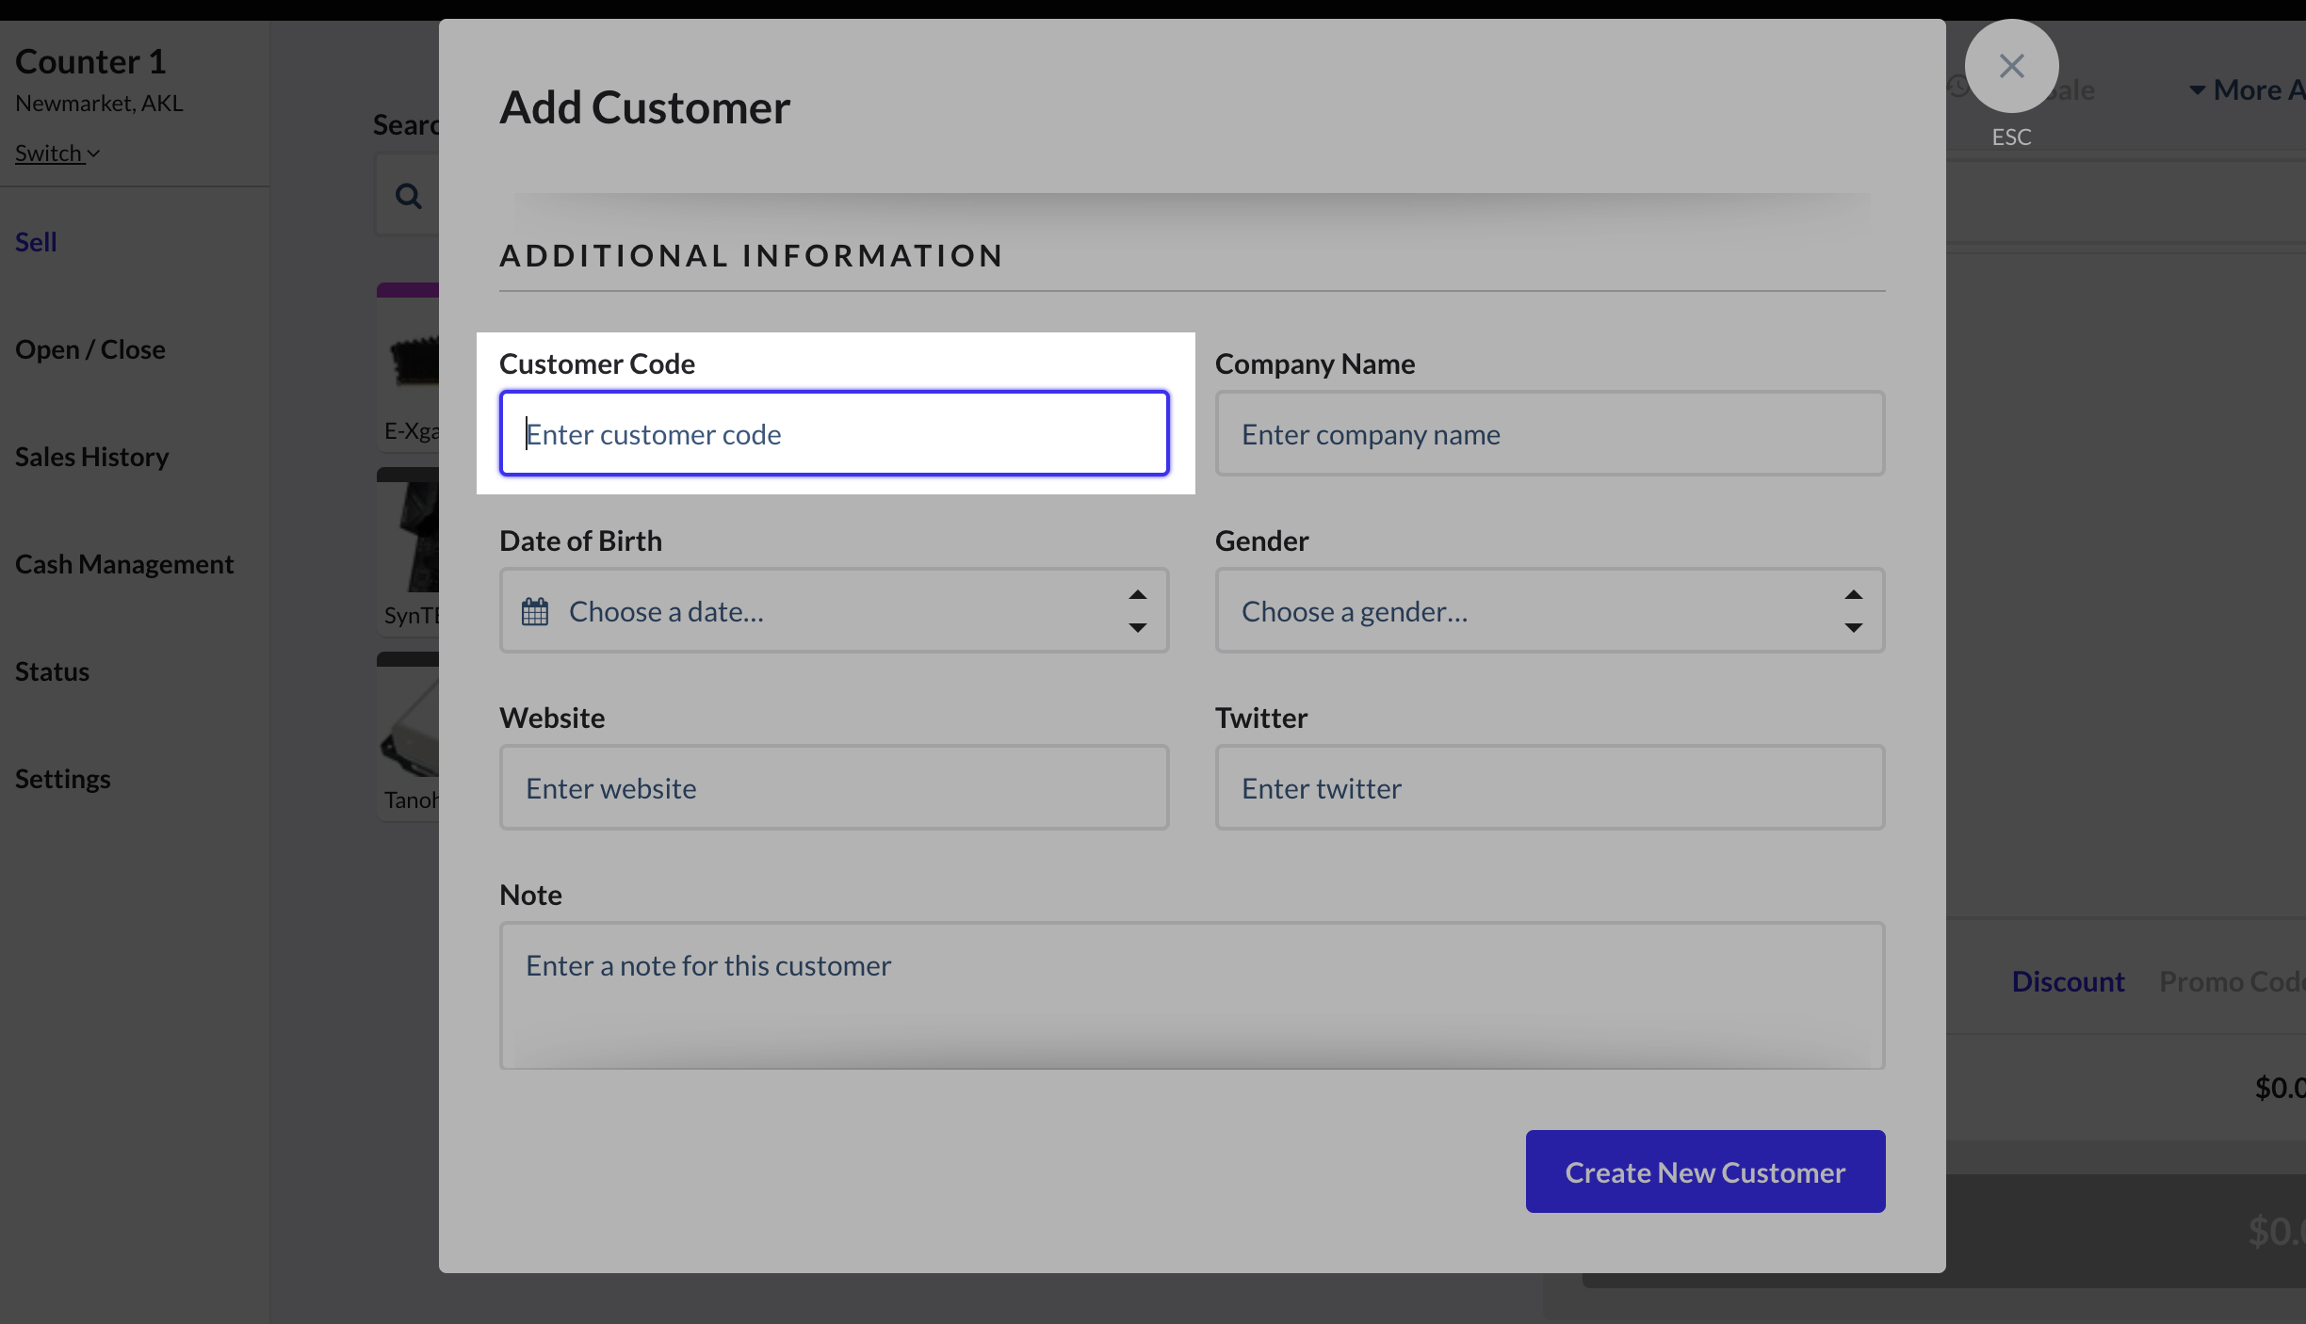Focus the Customer Code input field
2306x1324 pixels.
834,434
